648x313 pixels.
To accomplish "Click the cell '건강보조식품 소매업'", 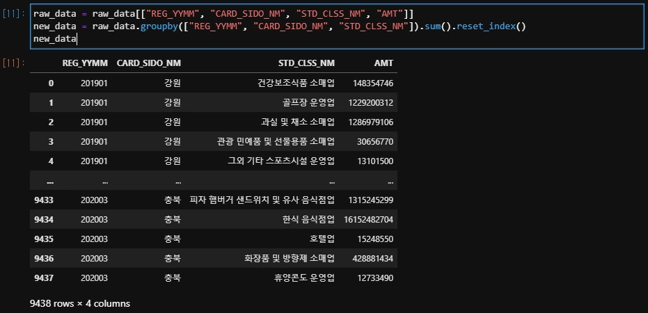I will pyautogui.click(x=296, y=83).
